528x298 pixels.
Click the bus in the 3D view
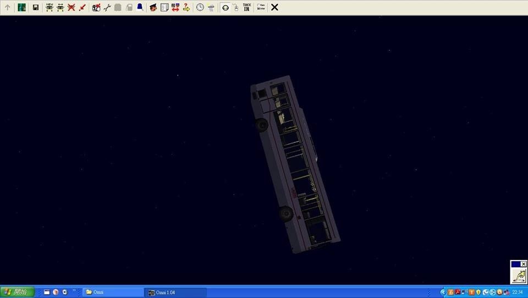[295, 165]
